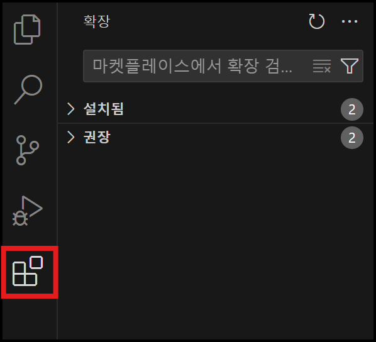Expand the 권장 section chevron
Viewport: 376px width, 342px height.
[x=71, y=137]
